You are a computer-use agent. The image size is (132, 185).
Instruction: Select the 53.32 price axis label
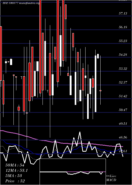(123, 68)
